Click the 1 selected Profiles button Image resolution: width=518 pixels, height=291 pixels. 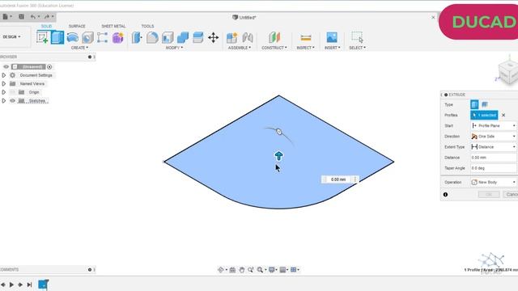[x=484, y=115]
